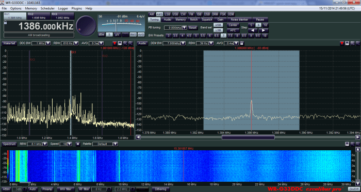Save the demodulator spectrum with the floppy icon

tap(347, 43)
